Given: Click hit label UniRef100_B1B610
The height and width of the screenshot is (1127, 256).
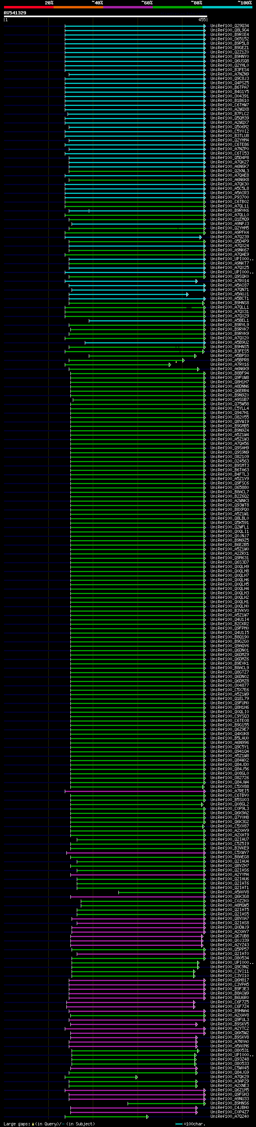Looking at the screenshot, I should point(229,100).
